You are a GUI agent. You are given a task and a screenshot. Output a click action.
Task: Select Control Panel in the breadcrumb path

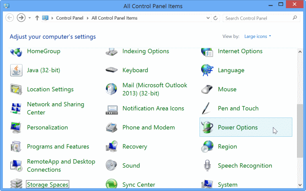[69, 18]
